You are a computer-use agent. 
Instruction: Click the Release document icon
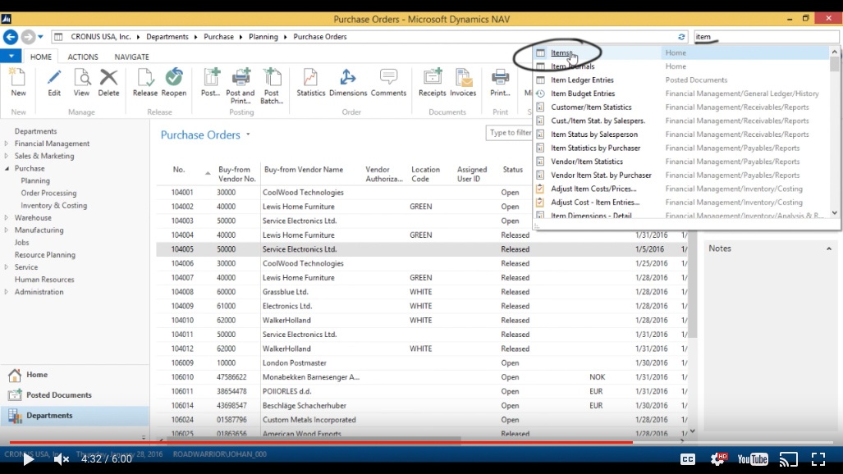click(145, 78)
